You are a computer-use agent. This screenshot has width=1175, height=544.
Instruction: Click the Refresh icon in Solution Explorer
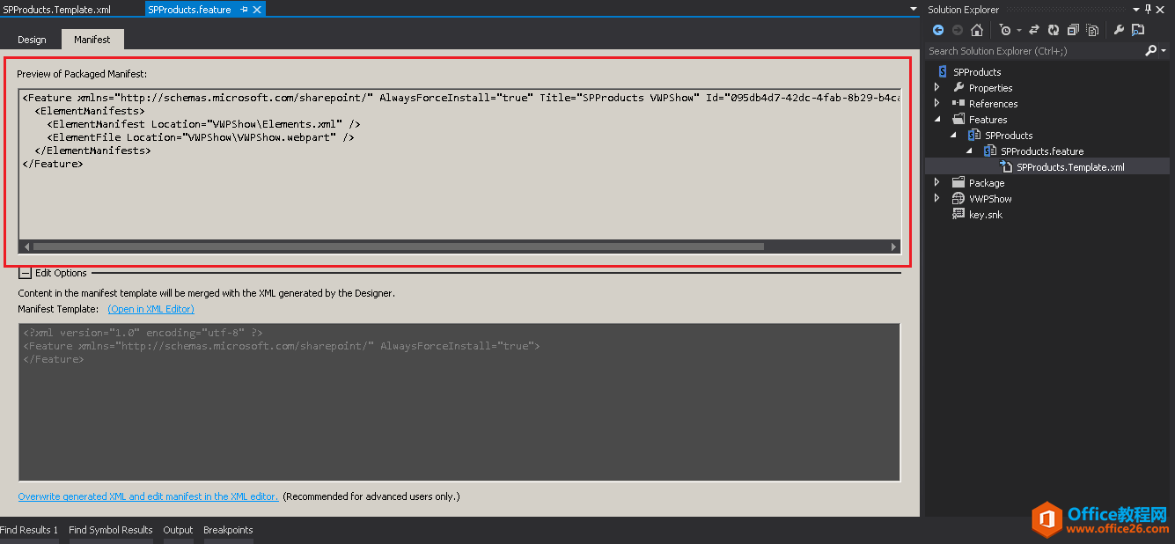point(1054,29)
